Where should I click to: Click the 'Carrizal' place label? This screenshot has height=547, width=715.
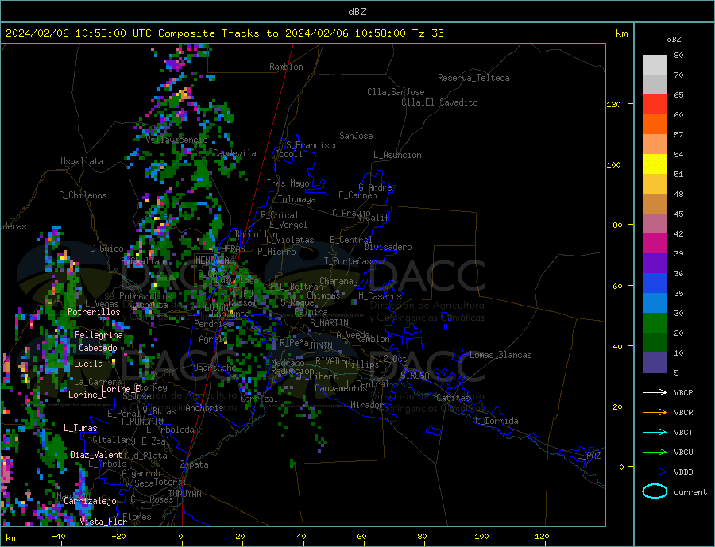259,399
